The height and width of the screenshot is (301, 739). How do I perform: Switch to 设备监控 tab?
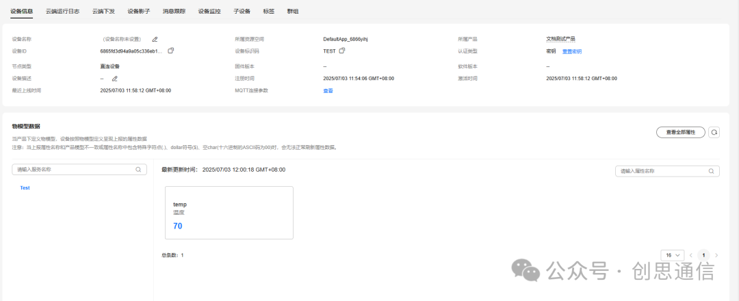(x=209, y=12)
